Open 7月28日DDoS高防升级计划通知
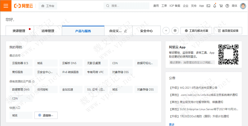This screenshot has width=248, height=126. click(x=199, y=116)
